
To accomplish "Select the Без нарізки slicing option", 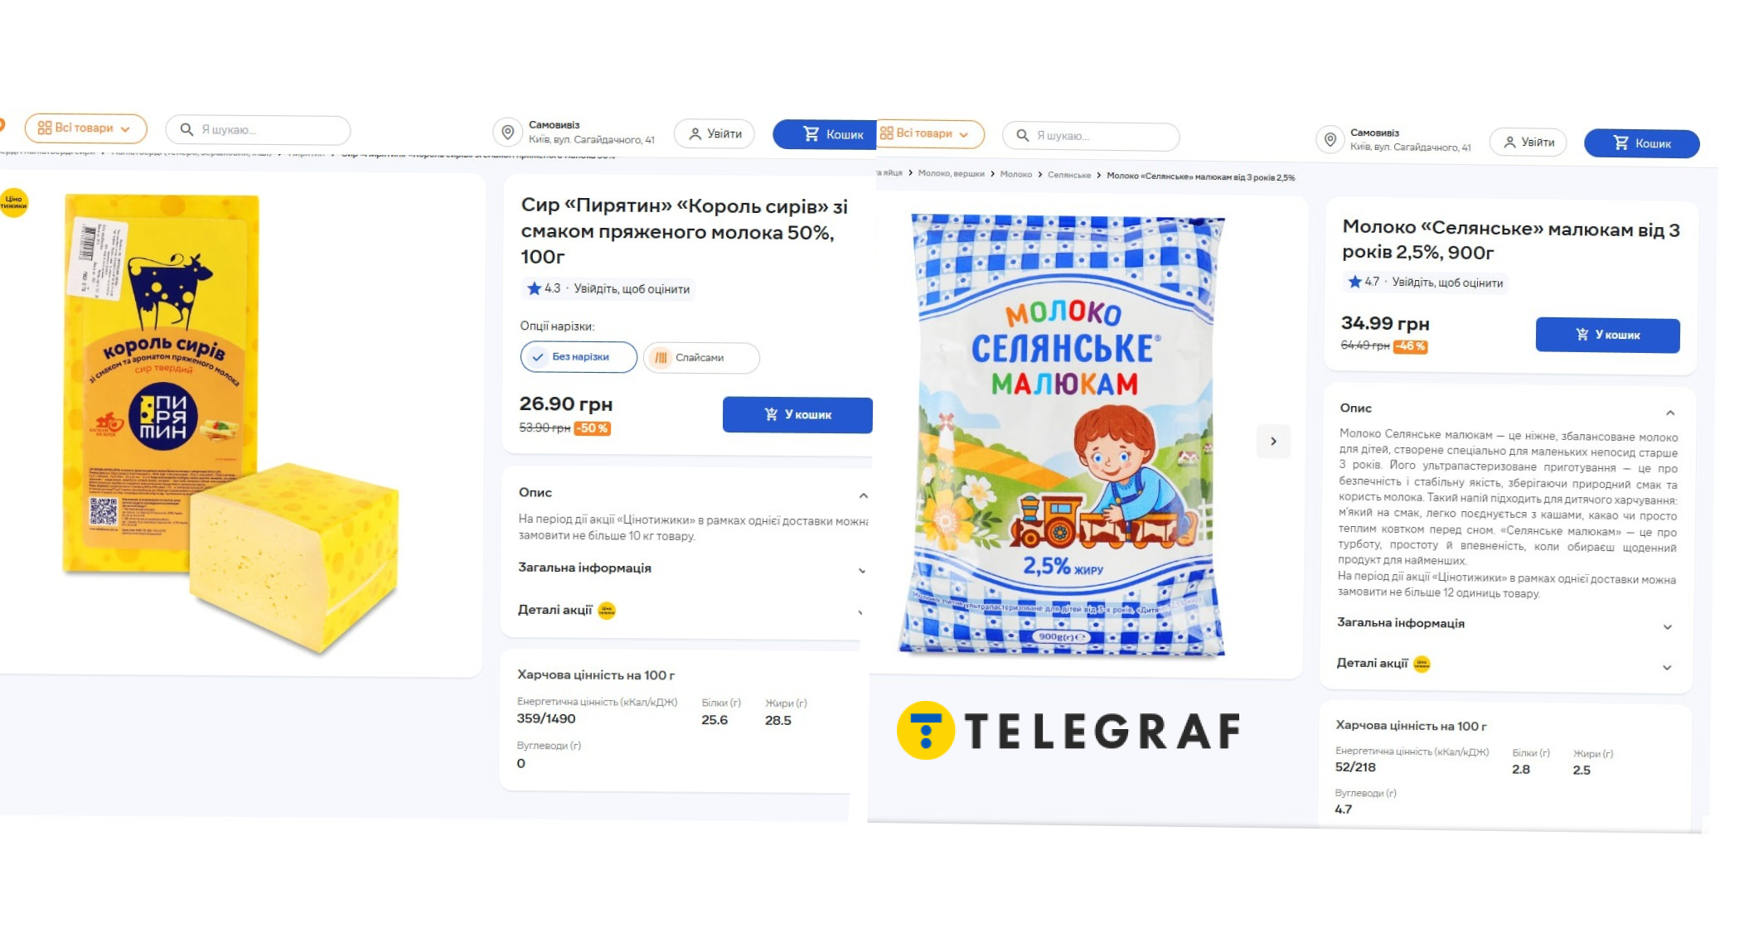I will click(x=579, y=357).
